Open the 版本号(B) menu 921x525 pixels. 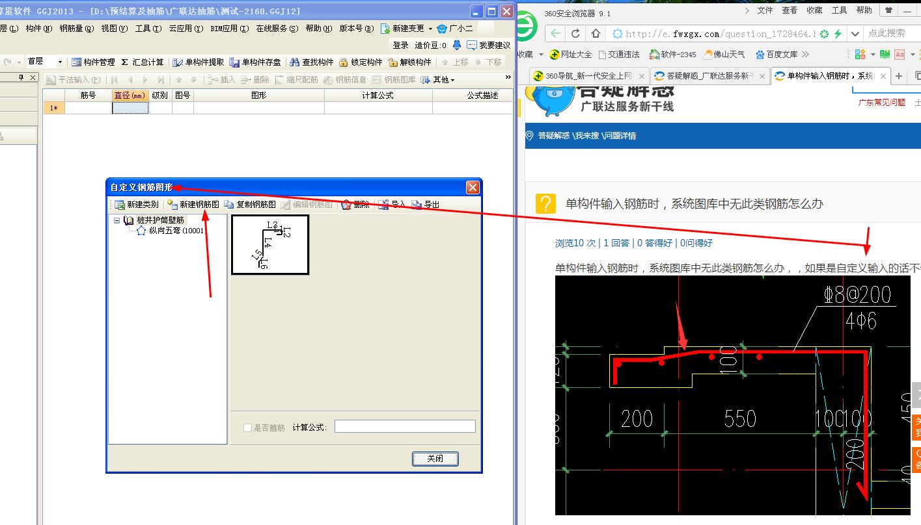click(357, 29)
